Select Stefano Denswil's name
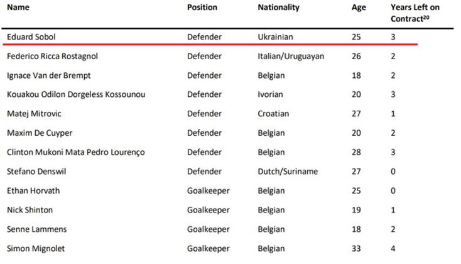The height and width of the screenshot is (264, 461). (x=36, y=172)
